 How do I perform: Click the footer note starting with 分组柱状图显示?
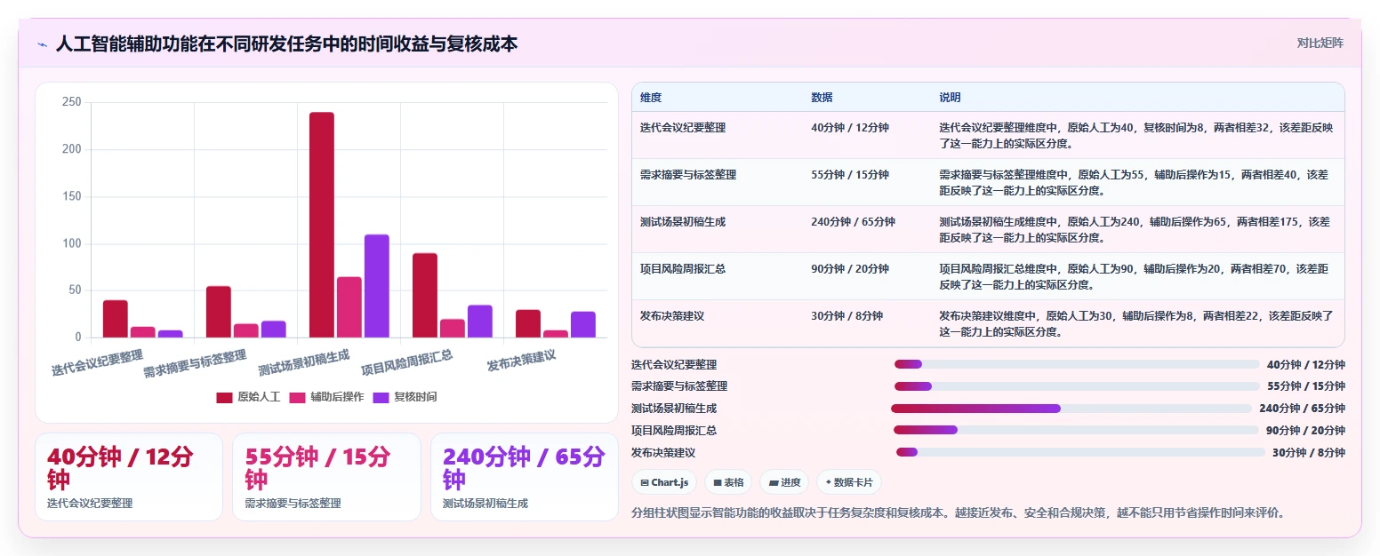(x=958, y=513)
